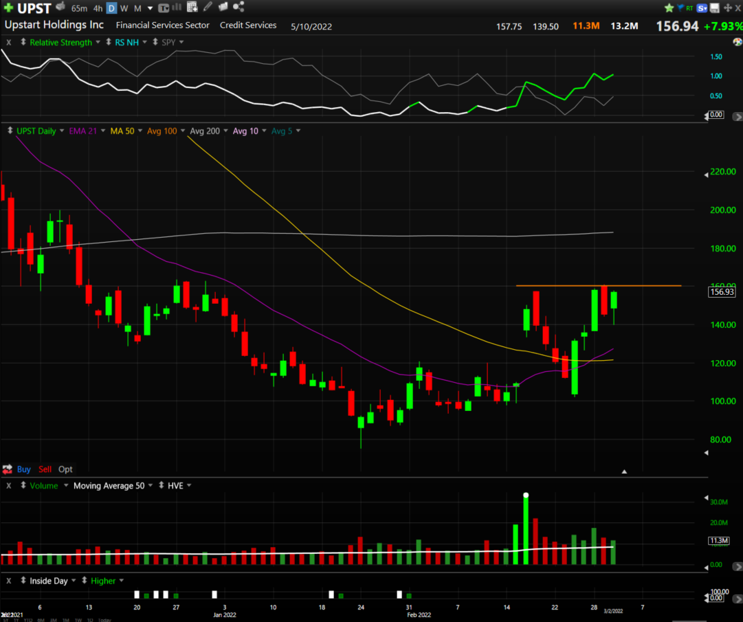Click the white HVE dot on volume bar

(x=526, y=495)
